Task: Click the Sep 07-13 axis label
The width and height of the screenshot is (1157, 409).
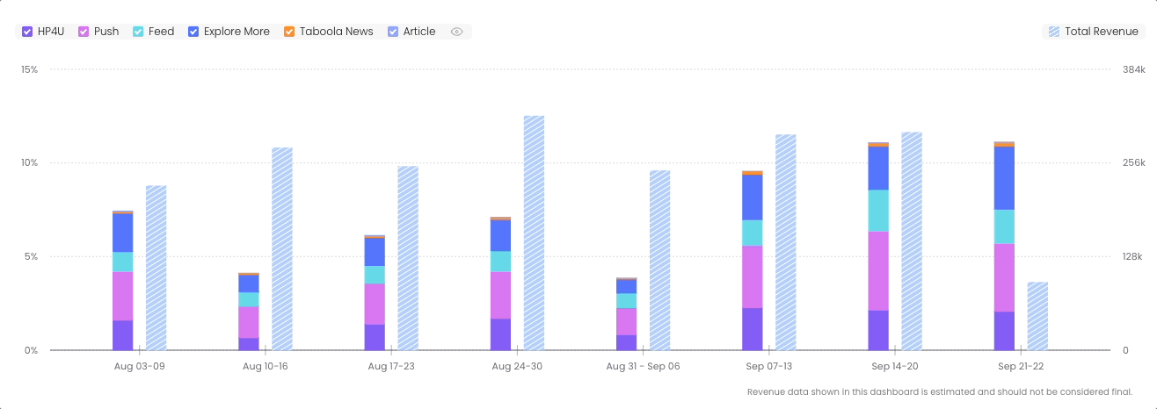Action: (x=769, y=366)
